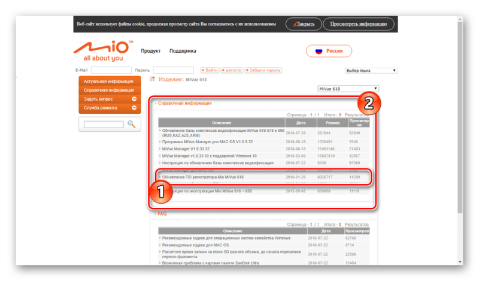Click the Войти login button
Screen dimensions: 479x281
[x=210, y=70]
